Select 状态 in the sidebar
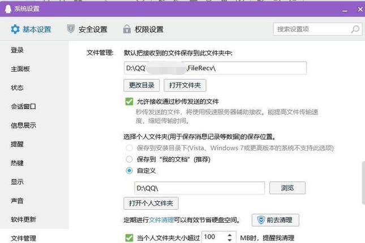Image resolution: width=365 pixels, height=243 pixels. click(x=17, y=88)
